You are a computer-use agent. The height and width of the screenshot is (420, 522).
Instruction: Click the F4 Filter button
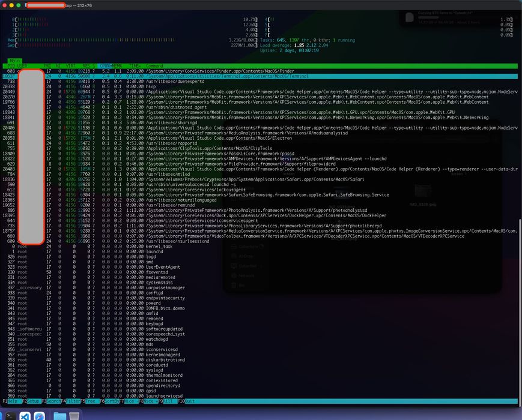click(70, 401)
